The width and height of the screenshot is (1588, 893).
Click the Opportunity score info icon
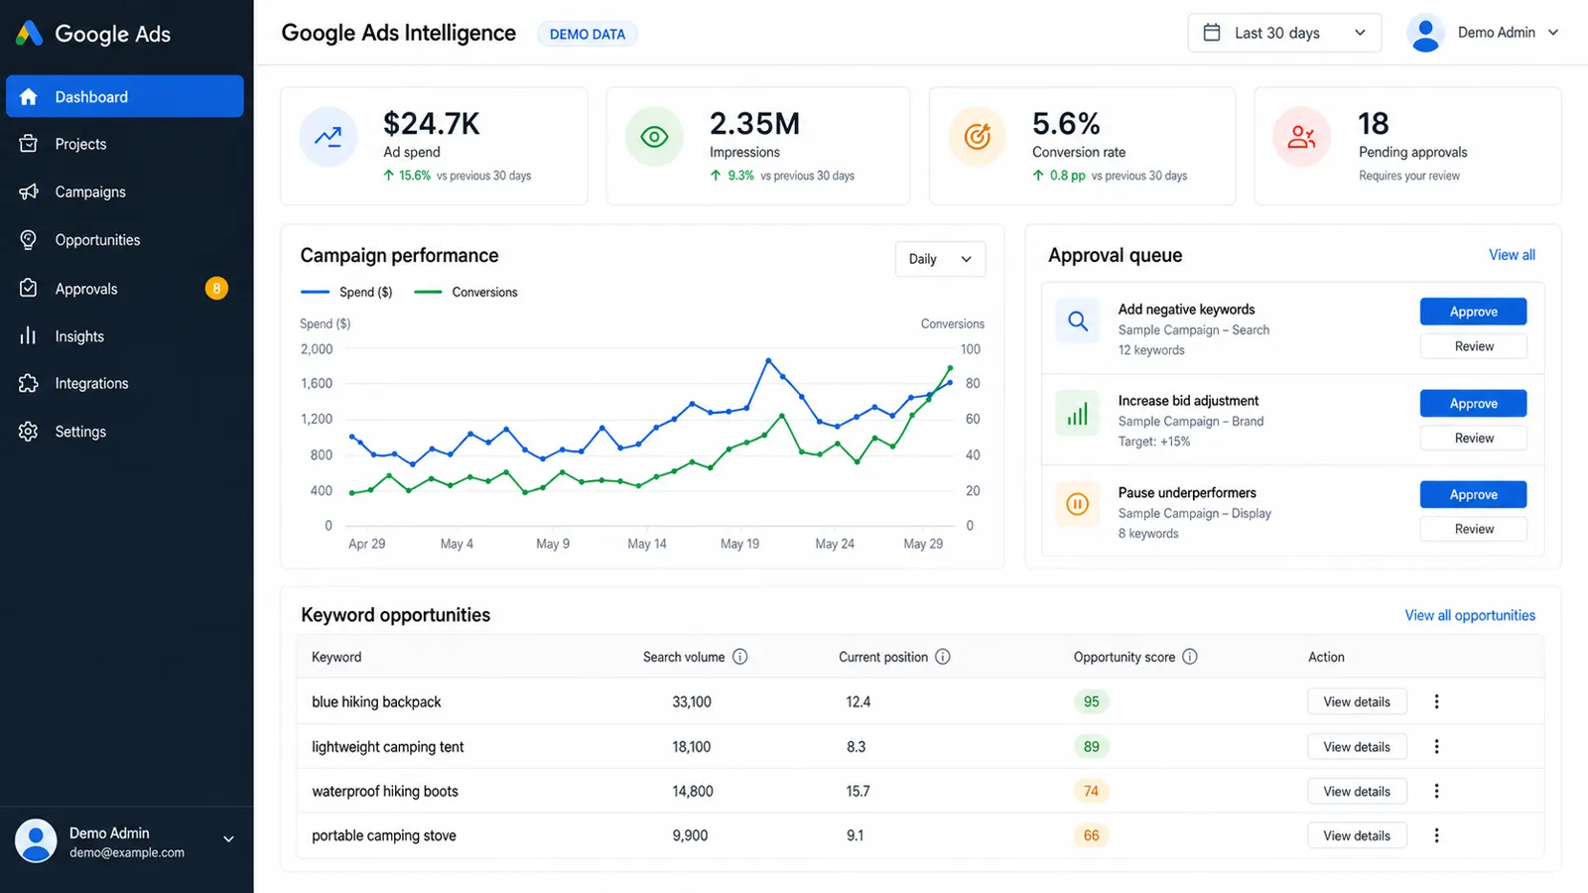click(x=1190, y=657)
